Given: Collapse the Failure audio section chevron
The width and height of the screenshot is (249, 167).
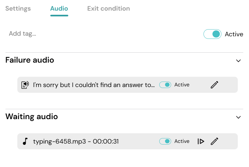Looking at the screenshot, I should [x=238, y=61].
